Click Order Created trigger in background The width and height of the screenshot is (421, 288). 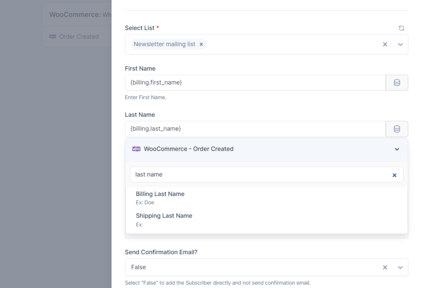click(x=79, y=37)
